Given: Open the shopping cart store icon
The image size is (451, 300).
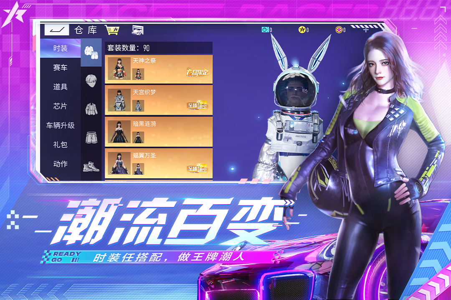Looking at the screenshot, I should click(x=111, y=30).
